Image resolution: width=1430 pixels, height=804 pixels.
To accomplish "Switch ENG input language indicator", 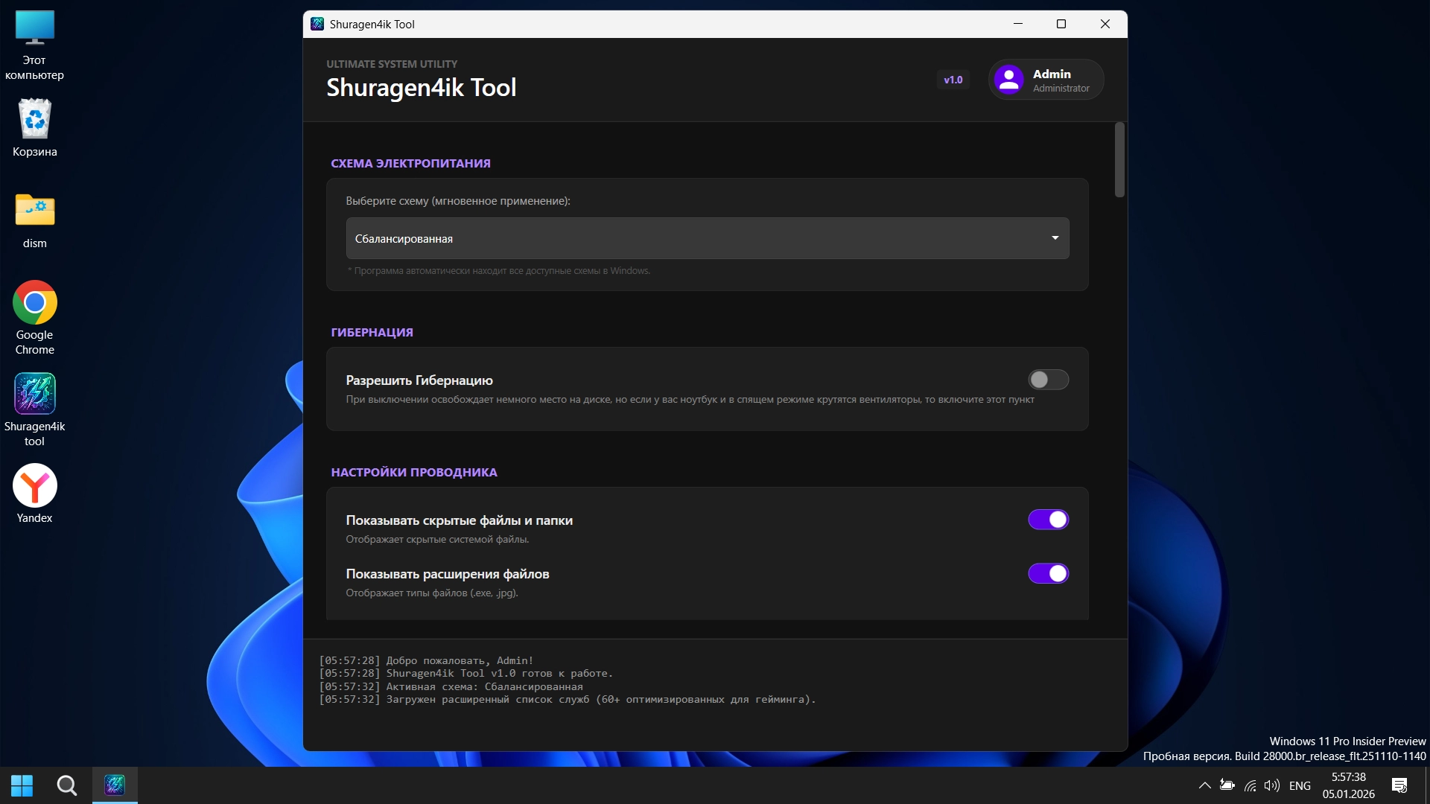I will click(x=1300, y=785).
